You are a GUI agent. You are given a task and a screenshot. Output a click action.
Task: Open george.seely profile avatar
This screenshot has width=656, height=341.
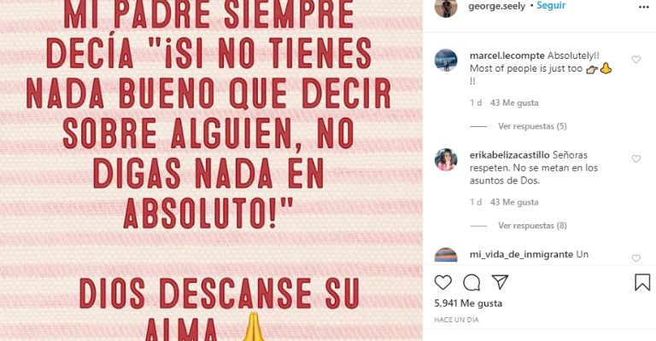pyautogui.click(x=446, y=8)
